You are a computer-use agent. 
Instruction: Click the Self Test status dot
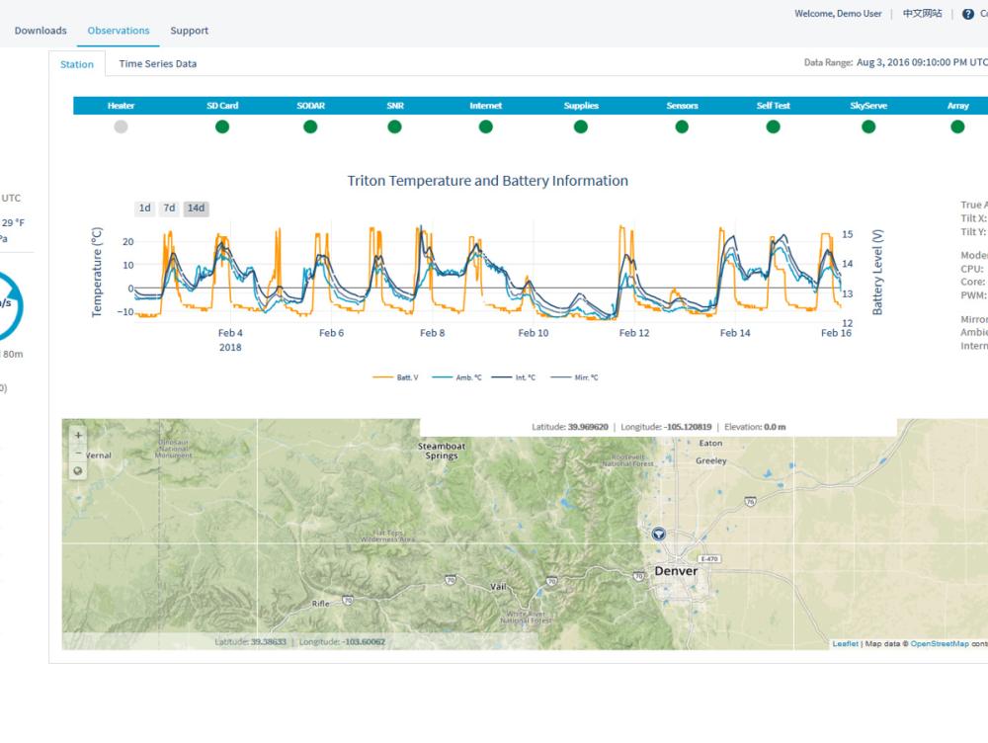coord(773,126)
